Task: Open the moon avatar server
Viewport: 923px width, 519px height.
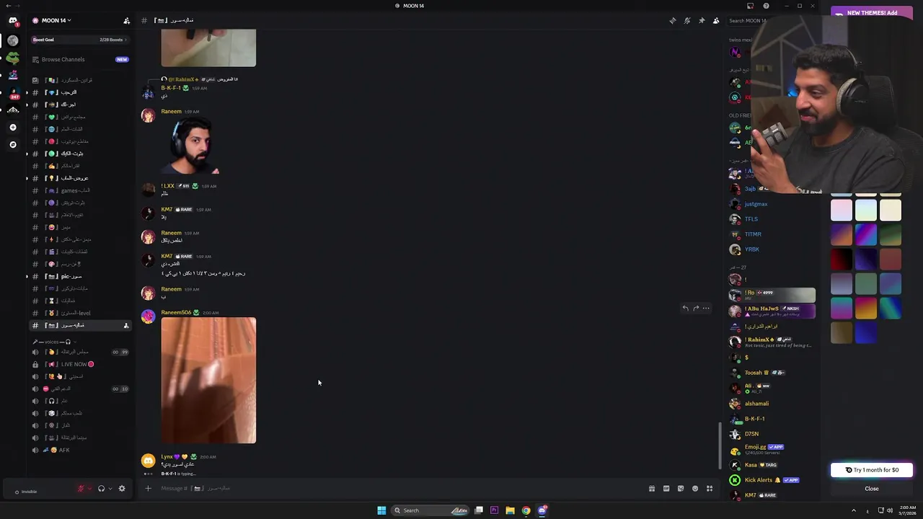Action: (x=12, y=40)
